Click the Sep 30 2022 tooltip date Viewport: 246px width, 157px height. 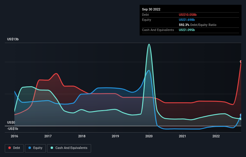(x=151, y=9)
